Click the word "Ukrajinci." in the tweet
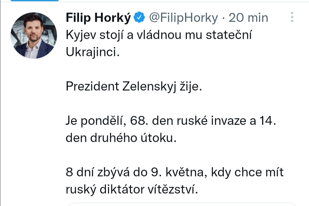The height and width of the screenshot is (206, 309). [x=92, y=52]
